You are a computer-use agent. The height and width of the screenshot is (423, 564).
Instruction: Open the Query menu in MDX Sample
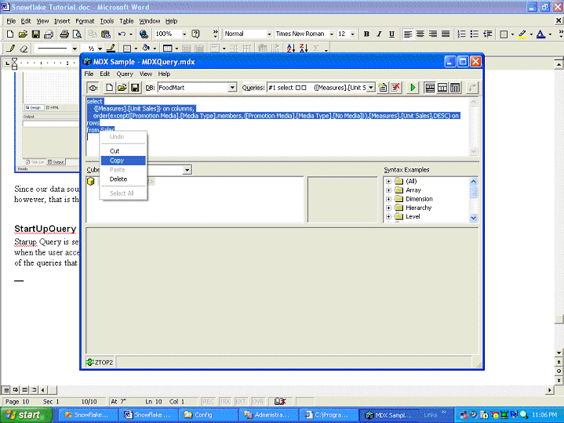coord(125,74)
